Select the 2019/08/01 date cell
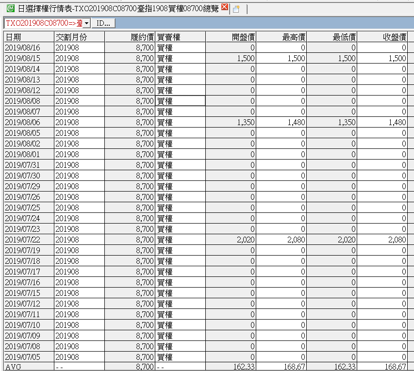The width and height of the screenshot is (414, 371). coord(29,154)
